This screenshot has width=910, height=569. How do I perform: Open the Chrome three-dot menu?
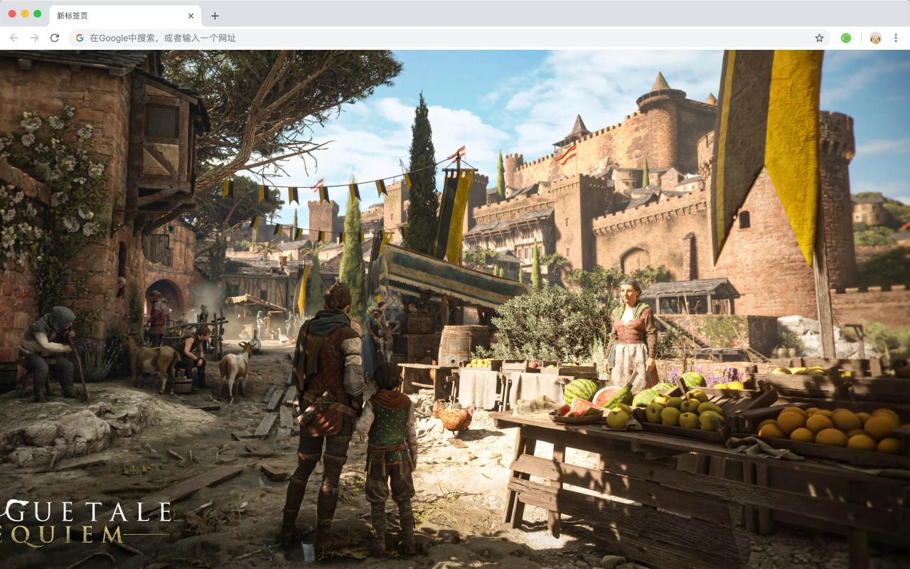tap(896, 38)
